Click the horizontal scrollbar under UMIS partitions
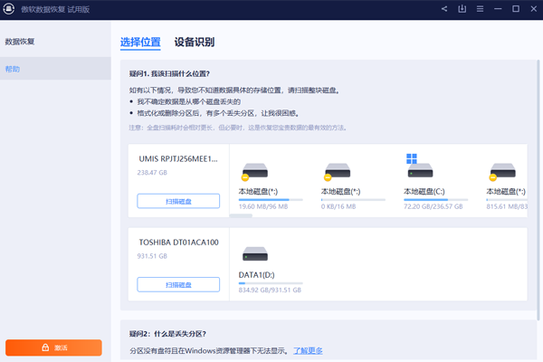The width and height of the screenshot is (543, 362). point(241,216)
